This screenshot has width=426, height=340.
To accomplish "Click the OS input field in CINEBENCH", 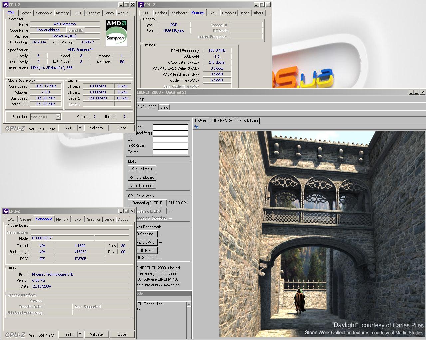I will pyautogui.click(x=171, y=139).
